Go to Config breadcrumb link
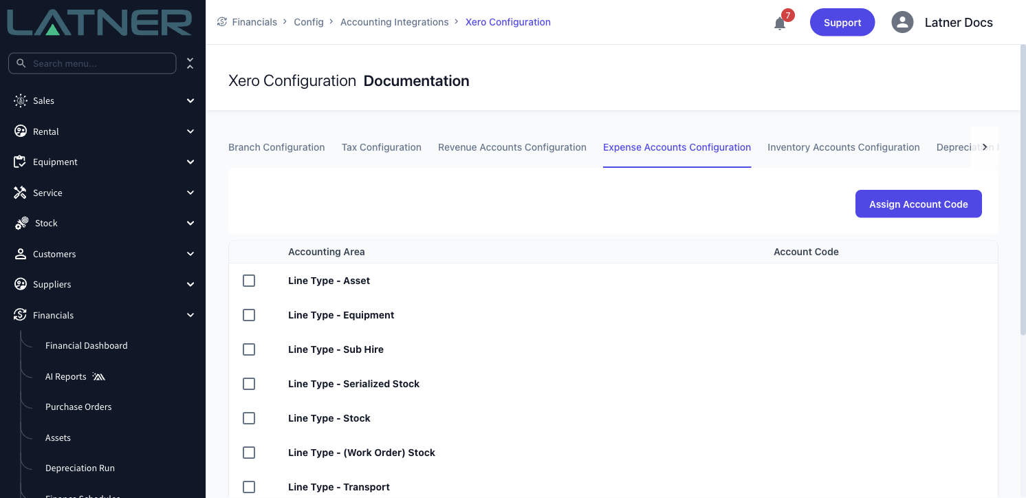1026x498 pixels. click(309, 22)
